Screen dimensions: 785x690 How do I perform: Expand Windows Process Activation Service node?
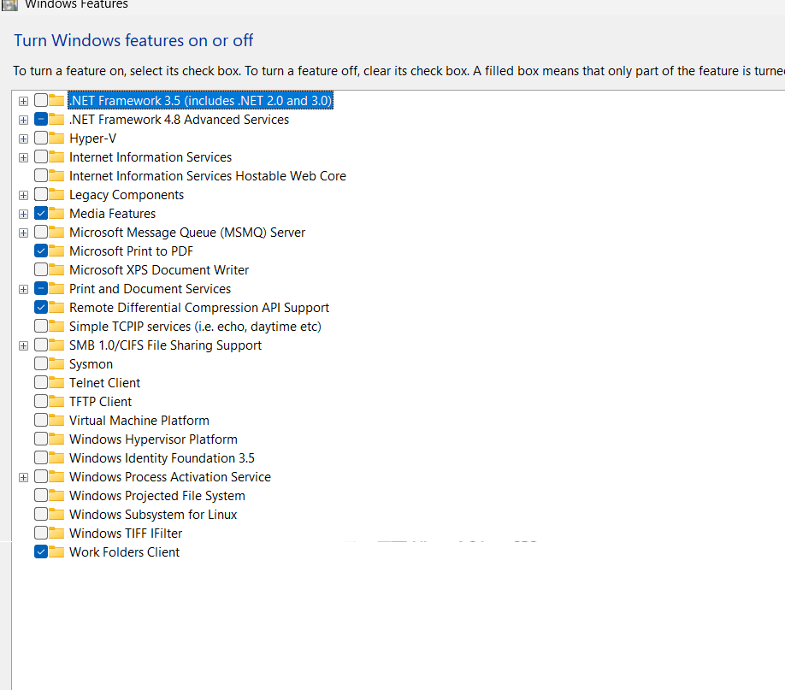tap(23, 478)
